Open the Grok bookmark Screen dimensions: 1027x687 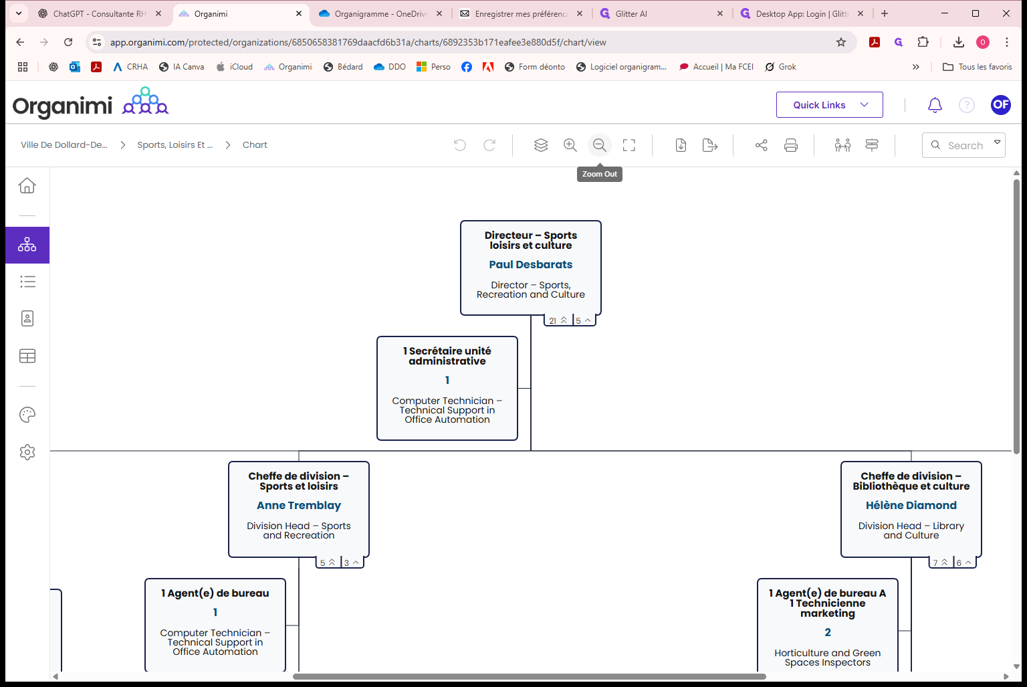(x=780, y=67)
